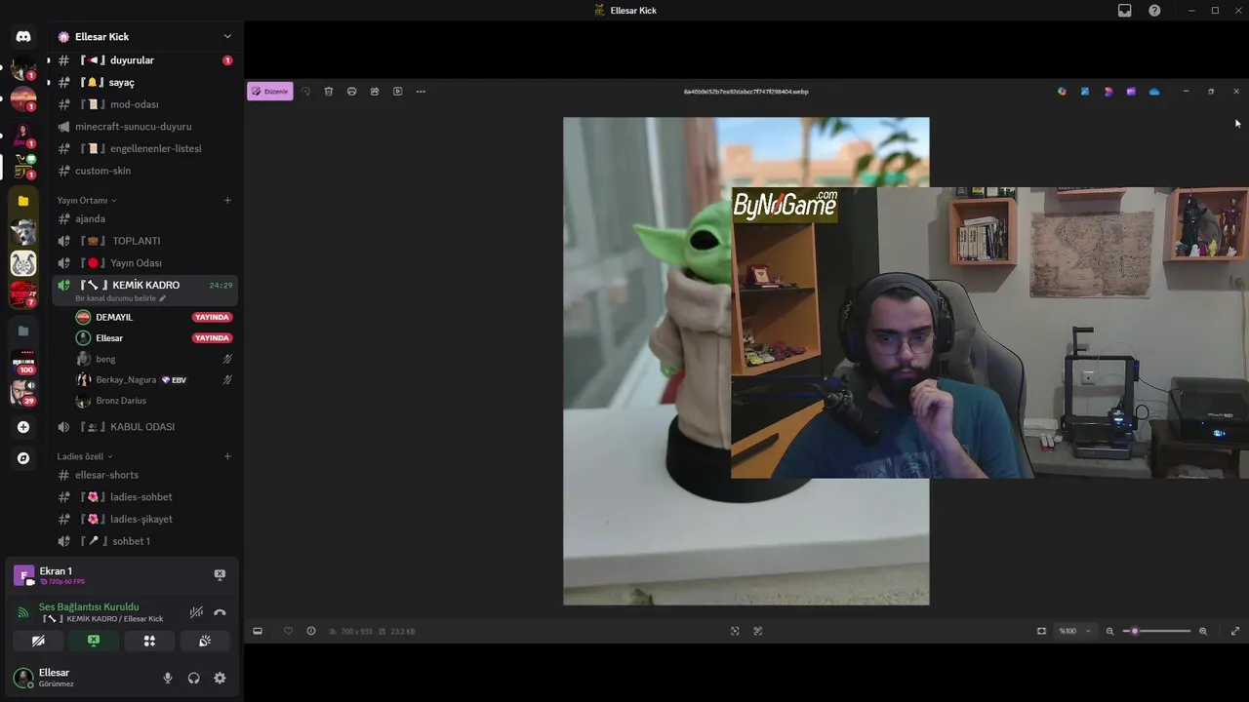Share the image from Photos toolbar
Image resolution: width=1249 pixels, height=702 pixels.
tap(375, 92)
